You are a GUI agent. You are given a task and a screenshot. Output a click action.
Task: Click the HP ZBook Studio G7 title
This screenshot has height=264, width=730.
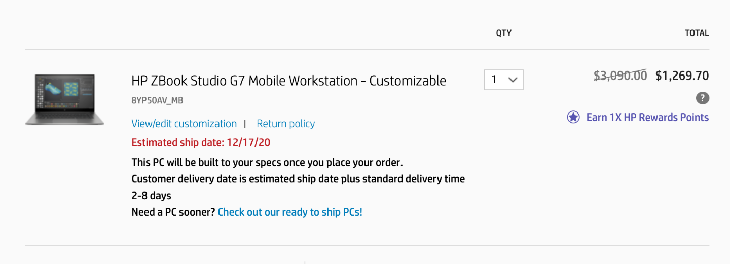click(288, 81)
